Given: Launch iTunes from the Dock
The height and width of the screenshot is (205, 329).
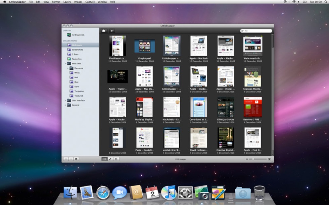Looking at the screenshot, I should click(x=169, y=192).
